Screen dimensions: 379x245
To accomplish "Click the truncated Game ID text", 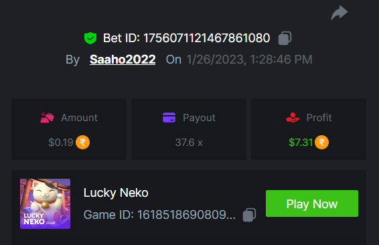I will [x=159, y=215].
